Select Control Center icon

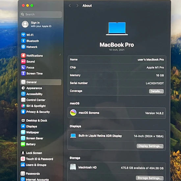click(23, 100)
